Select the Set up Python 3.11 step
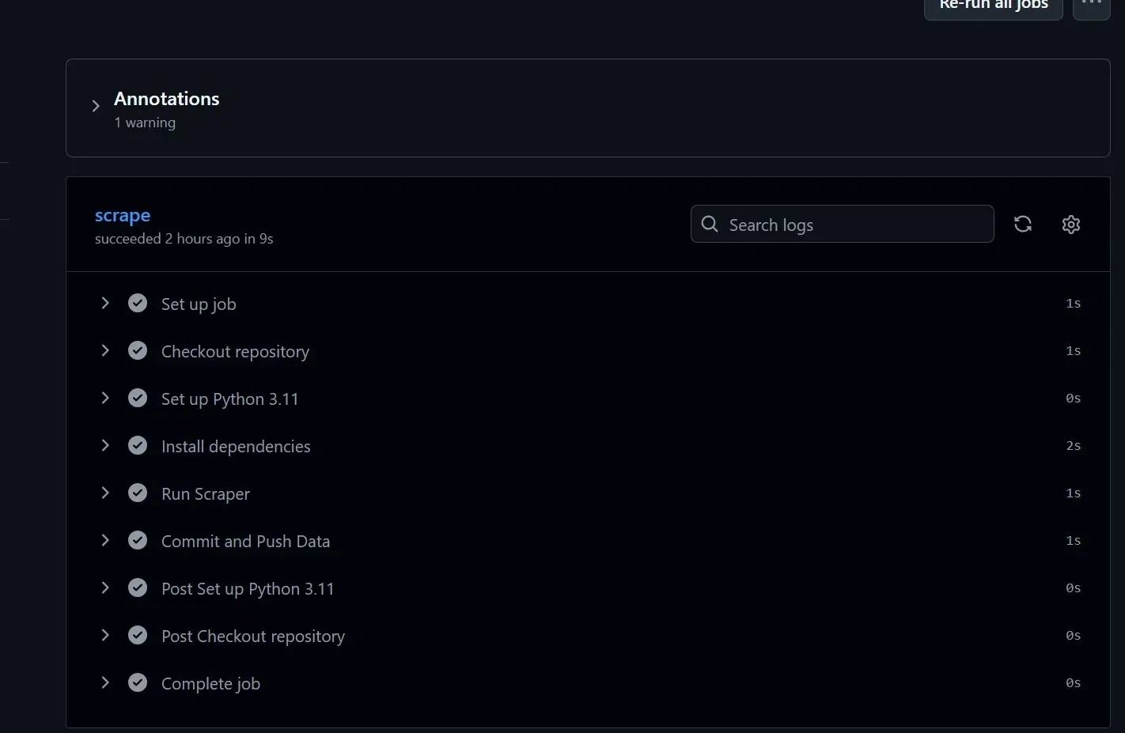The width and height of the screenshot is (1125, 733). point(229,399)
